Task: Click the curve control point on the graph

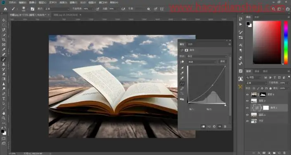Action: [x=213, y=85]
